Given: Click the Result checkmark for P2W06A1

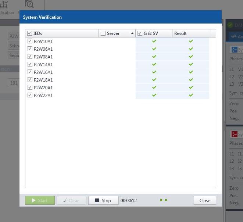Looking at the screenshot, I should click(191, 49).
